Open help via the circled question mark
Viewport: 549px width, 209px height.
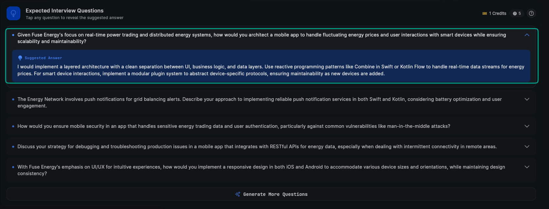tap(531, 13)
